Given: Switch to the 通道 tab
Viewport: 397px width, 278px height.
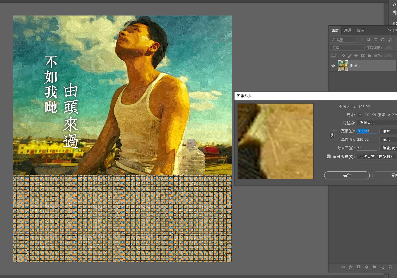Looking at the screenshot, I should click(x=348, y=30).
